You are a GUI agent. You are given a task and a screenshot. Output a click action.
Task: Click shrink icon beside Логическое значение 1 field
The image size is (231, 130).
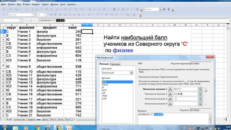pyautogui.click(x=201, y=89)
